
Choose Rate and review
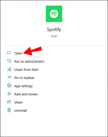[26, 94]
